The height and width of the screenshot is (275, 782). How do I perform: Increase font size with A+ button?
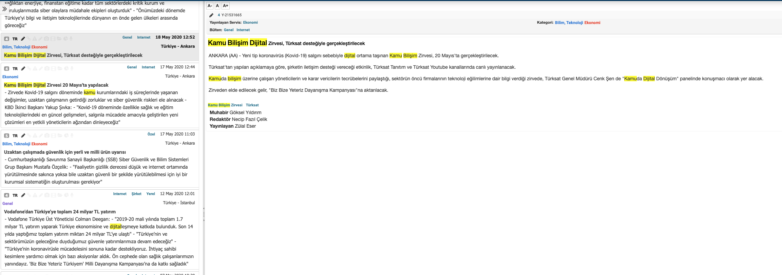226,6
